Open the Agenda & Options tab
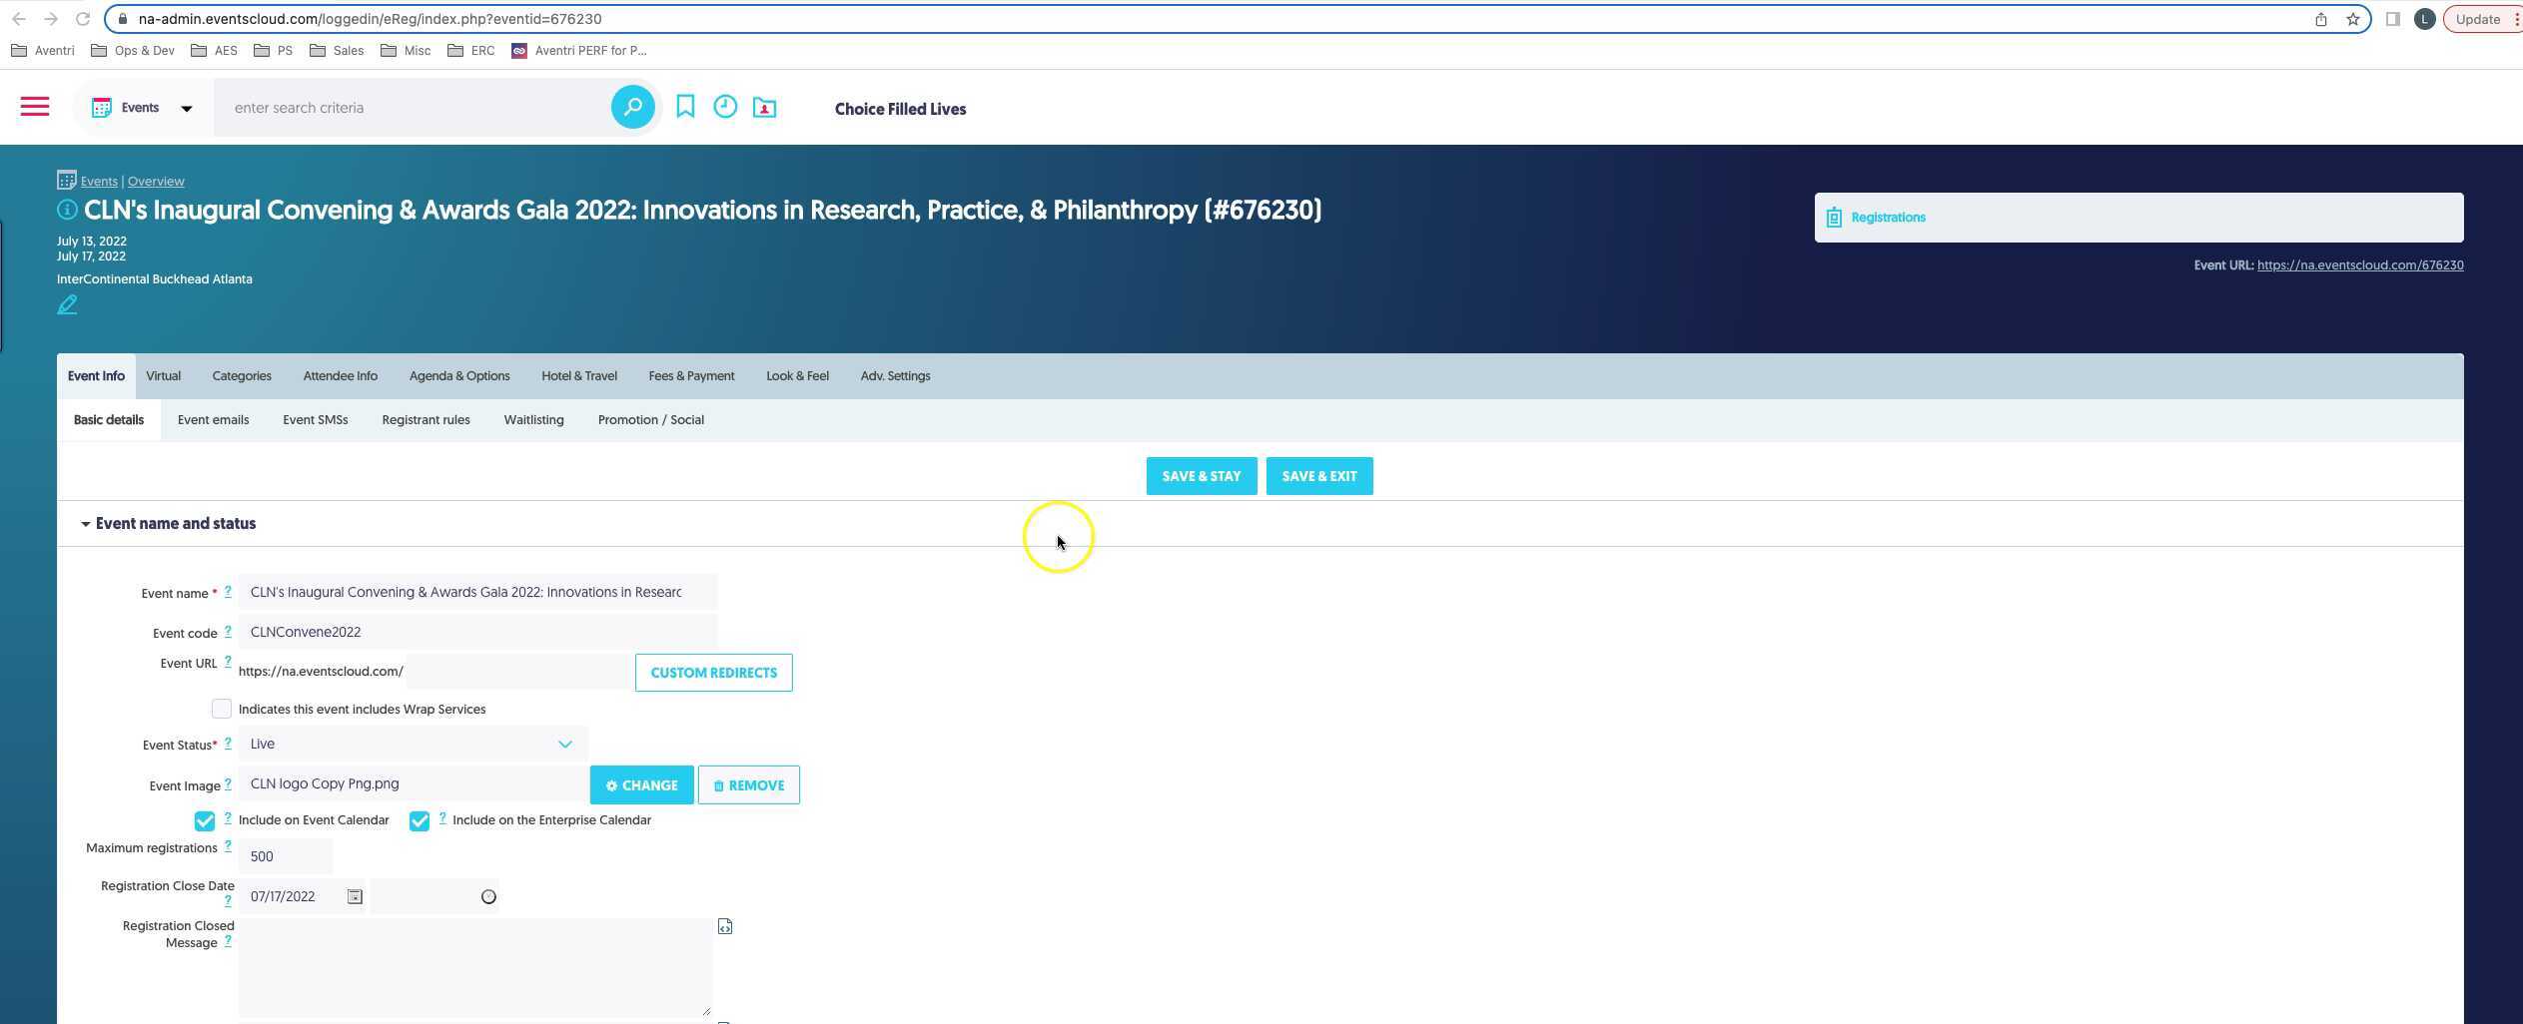The image size is (2523, 1024). 459,376
